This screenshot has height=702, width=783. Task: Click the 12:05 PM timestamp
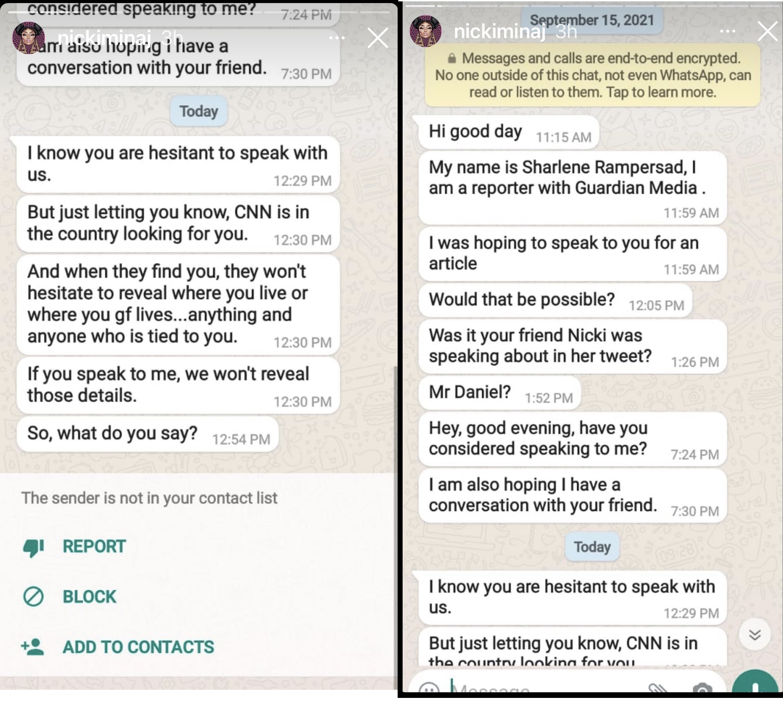tap(656, 305)
